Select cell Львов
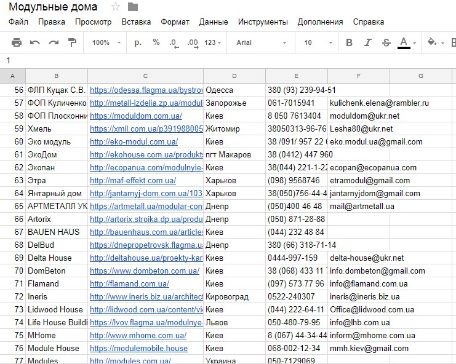The height and width of the screenshot is (364, 456). pyautogui.click(x=234, y=322)
